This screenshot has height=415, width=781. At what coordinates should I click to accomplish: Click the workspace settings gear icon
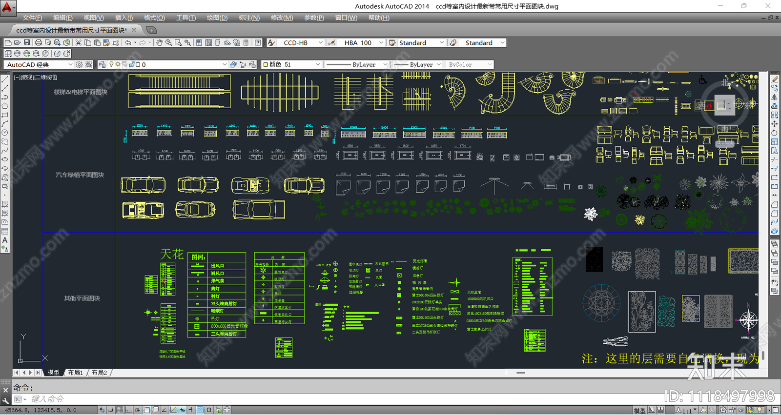79,64
